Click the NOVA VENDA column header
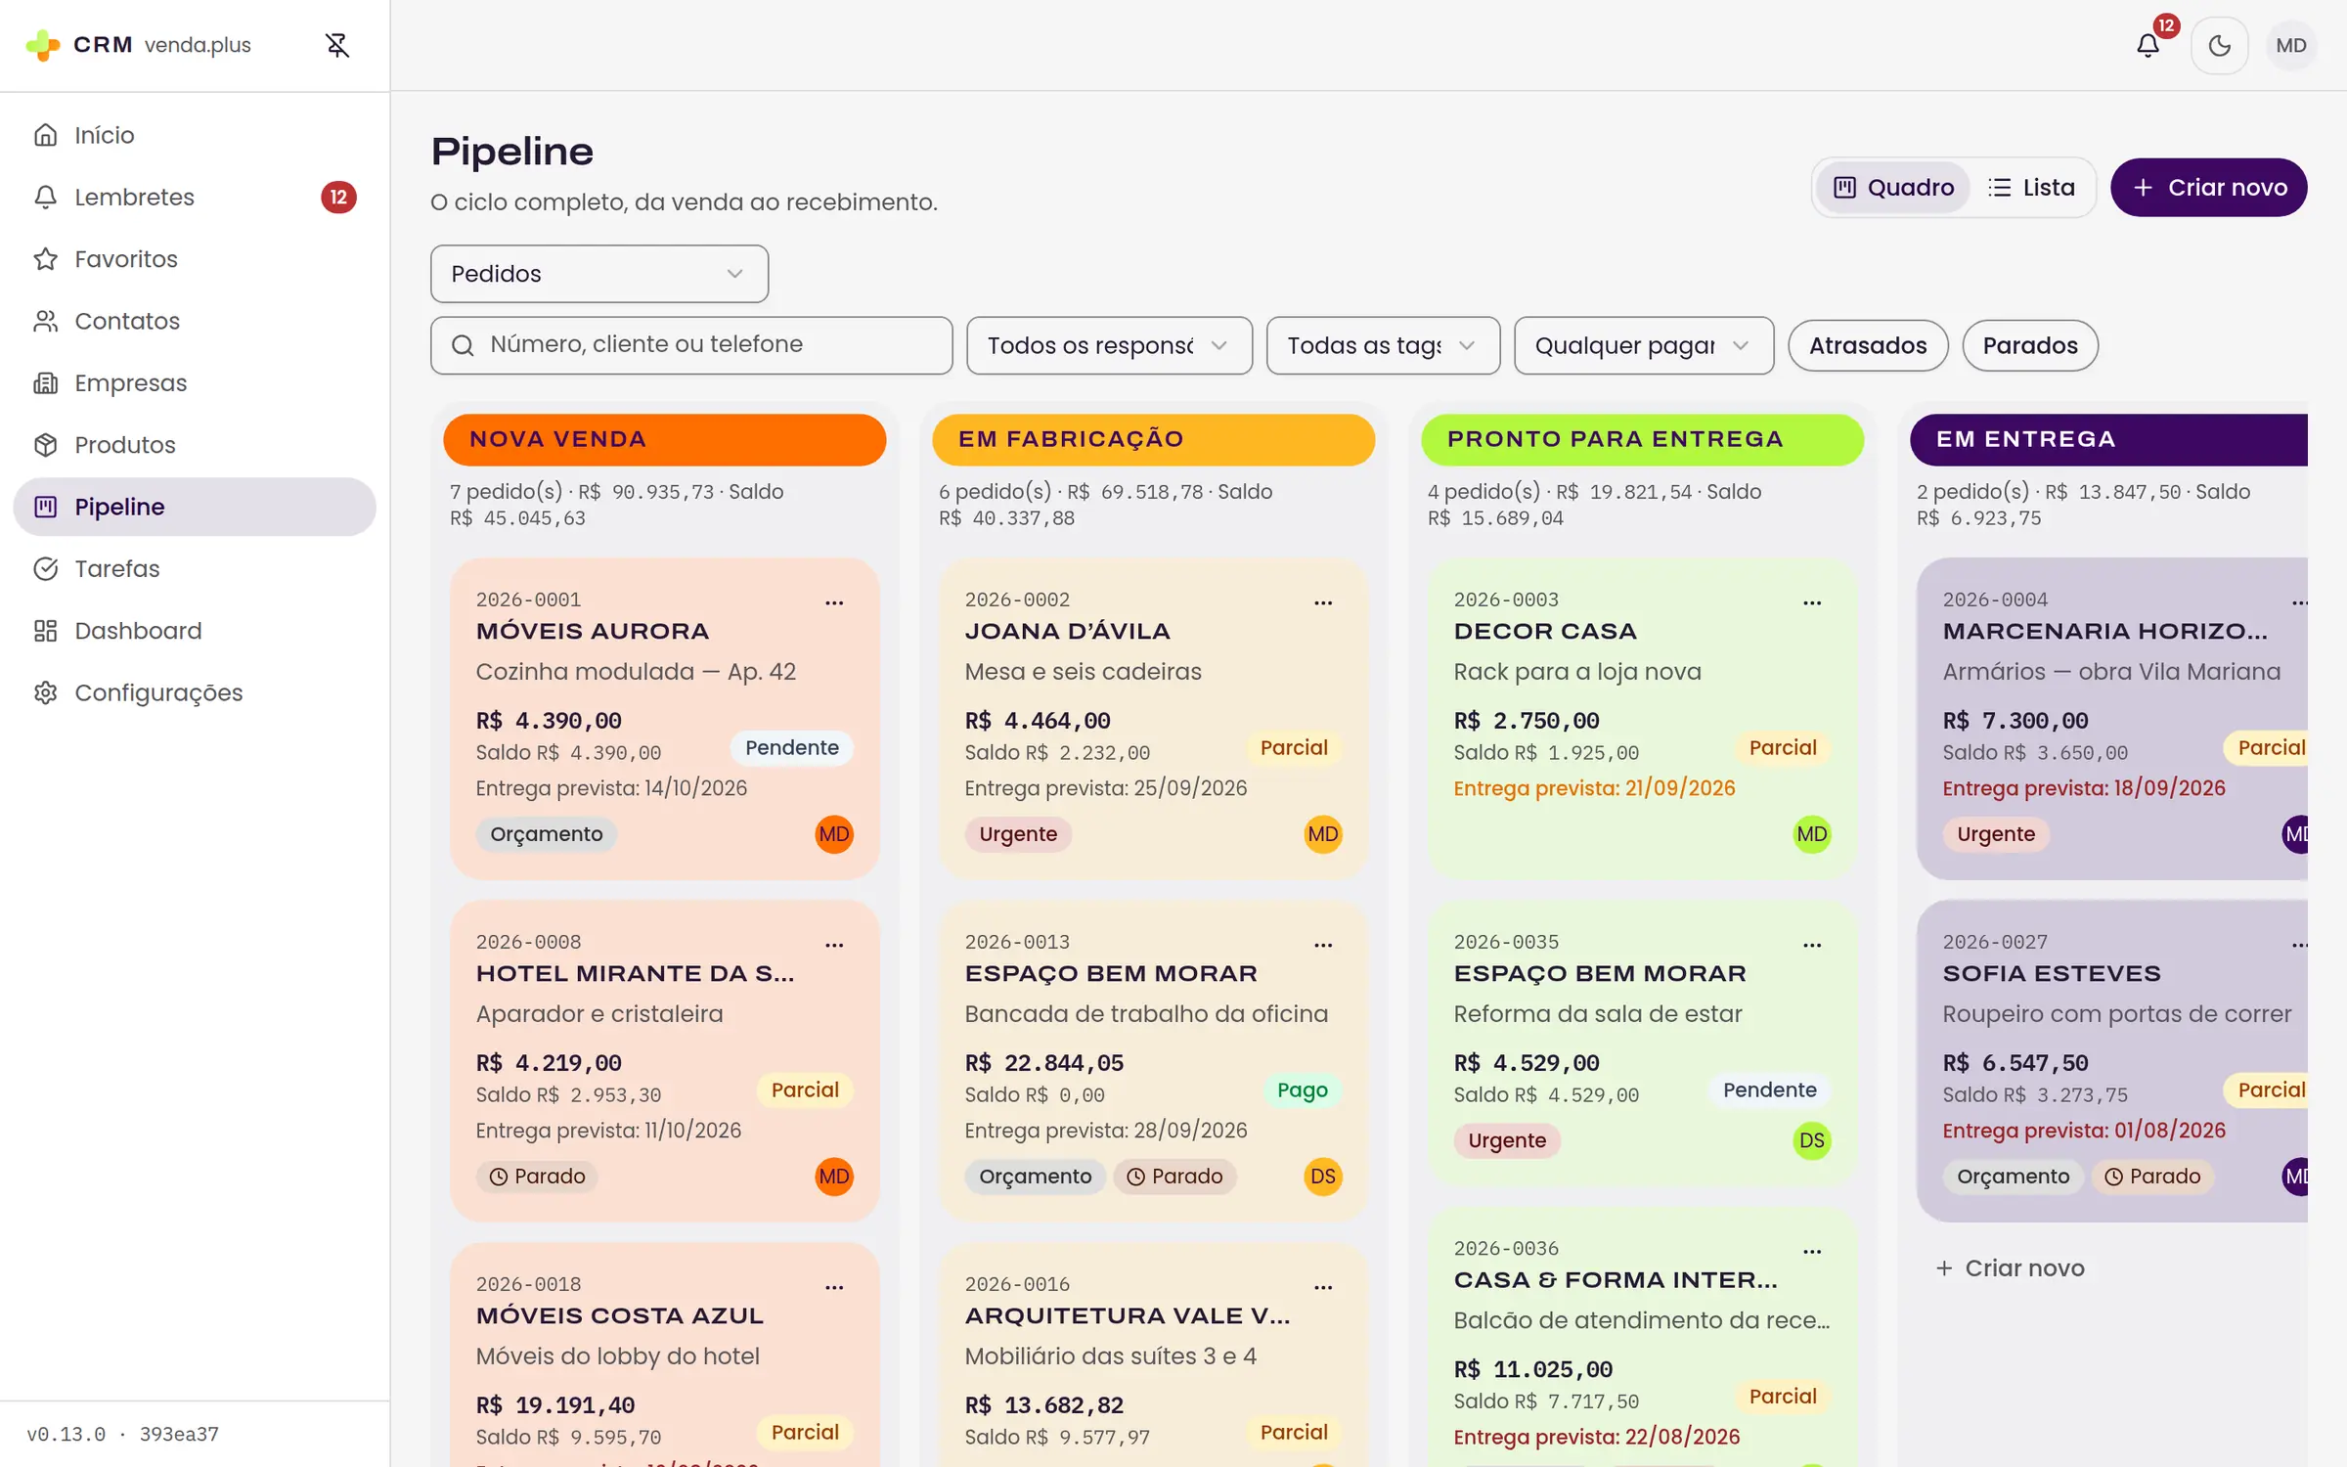This screenshot has width=2347, height=1467. point(665,439)
